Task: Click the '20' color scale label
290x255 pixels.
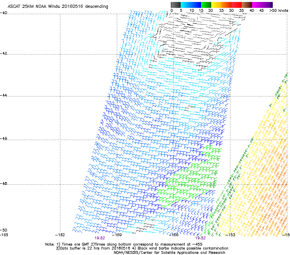Action: 210,10
